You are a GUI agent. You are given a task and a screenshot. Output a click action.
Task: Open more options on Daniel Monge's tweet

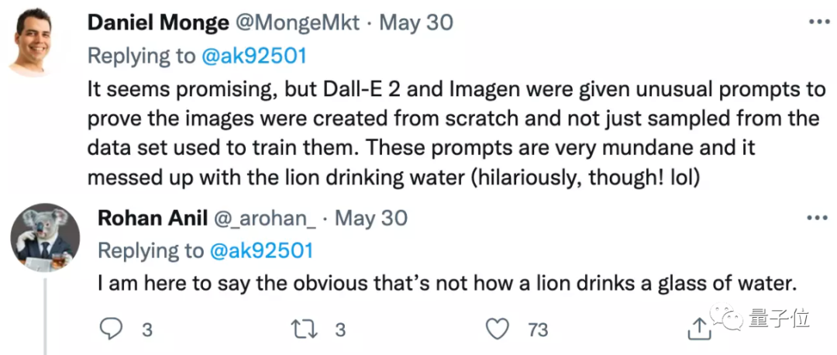click(818, 22)
